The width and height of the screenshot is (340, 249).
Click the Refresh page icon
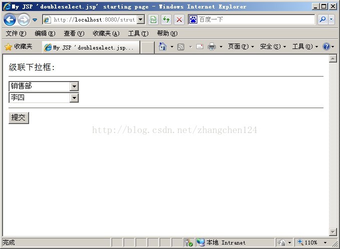pos(166,19)
